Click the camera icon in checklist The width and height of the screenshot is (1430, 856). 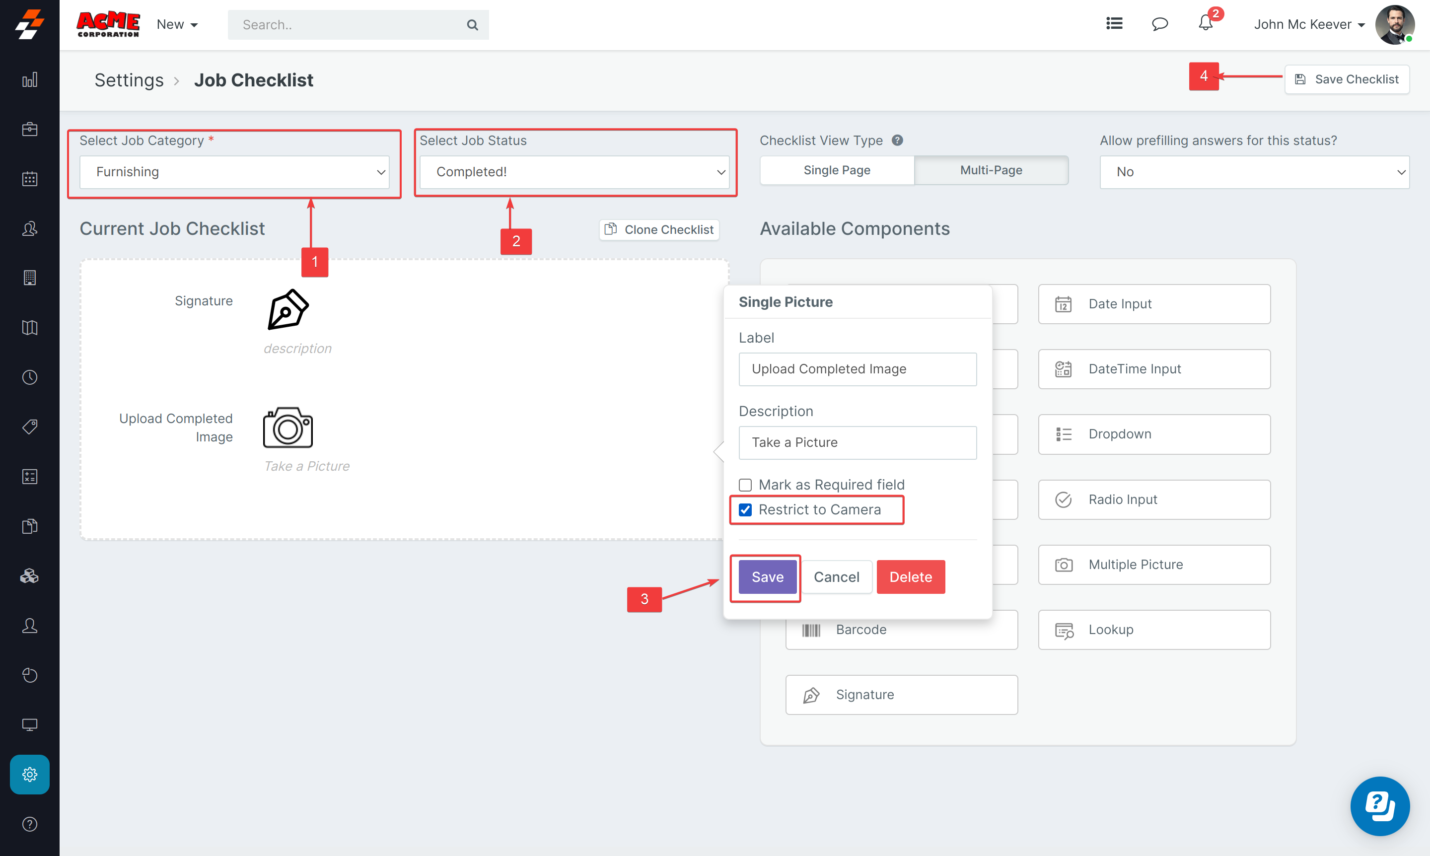click(288, 428)
